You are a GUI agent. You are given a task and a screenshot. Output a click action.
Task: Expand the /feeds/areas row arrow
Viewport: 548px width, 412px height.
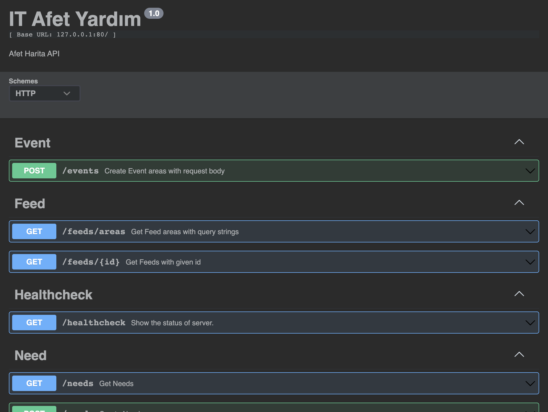(x=530, y=232)
